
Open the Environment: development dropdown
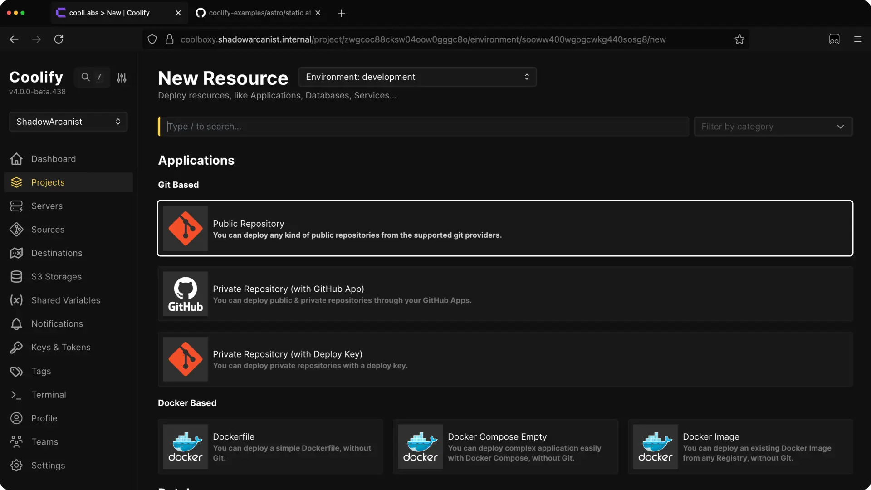point(417,77)
